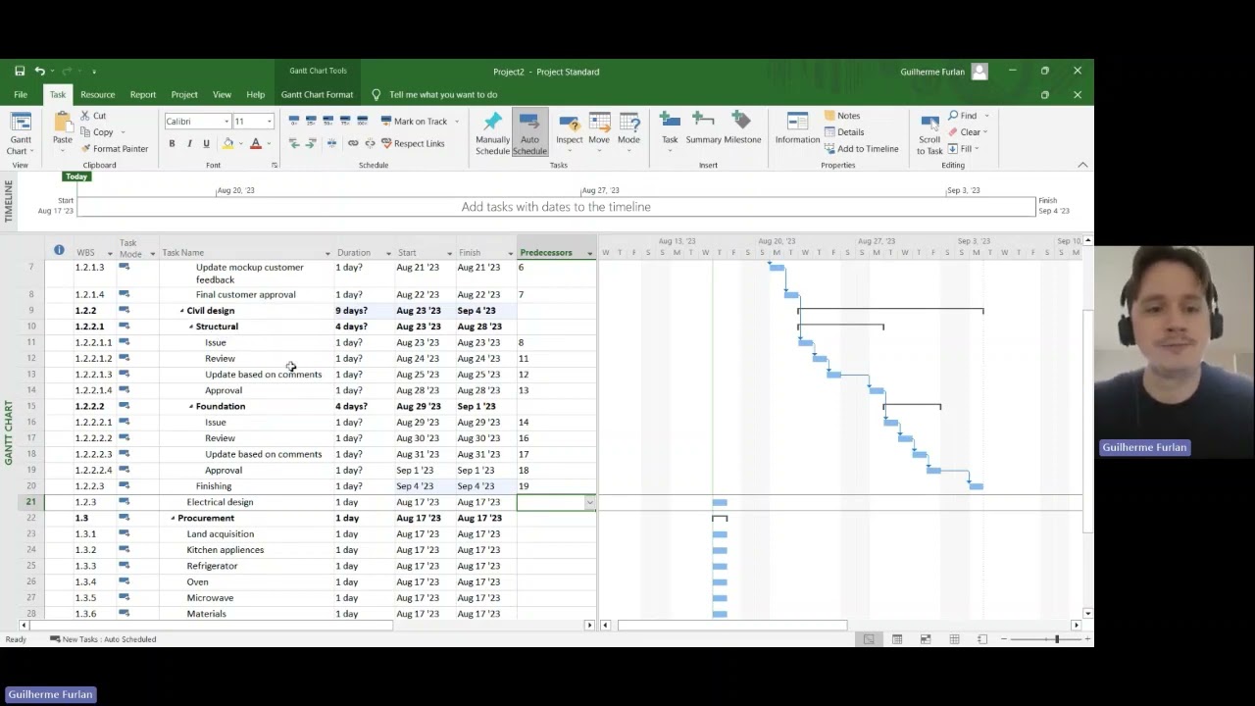Open font size dropdown
Image resolution: width=1255 pixels, height=706 pixels.
269,122
